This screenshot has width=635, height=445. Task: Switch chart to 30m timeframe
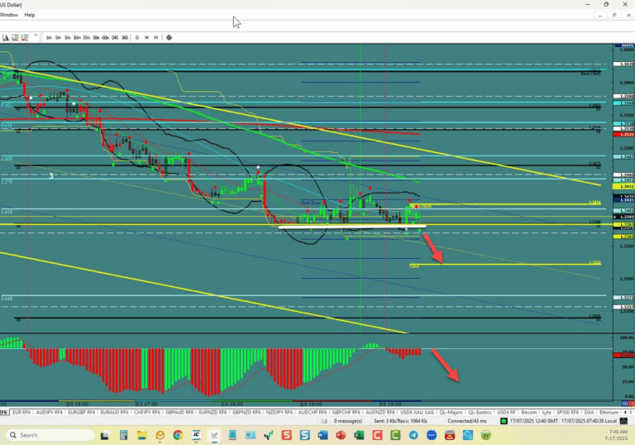point(96,38)
